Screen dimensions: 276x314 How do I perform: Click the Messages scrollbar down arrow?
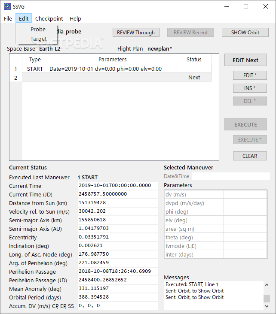click(267, 306)
